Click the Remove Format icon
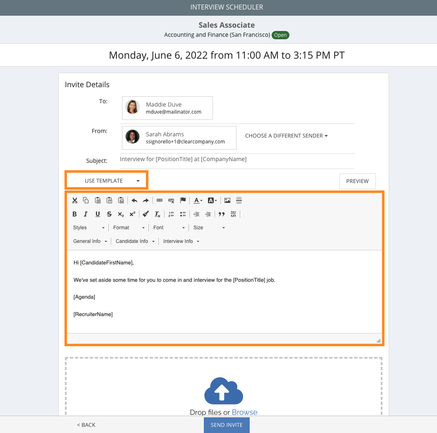The image size is (437, 433). coord(158,214)
